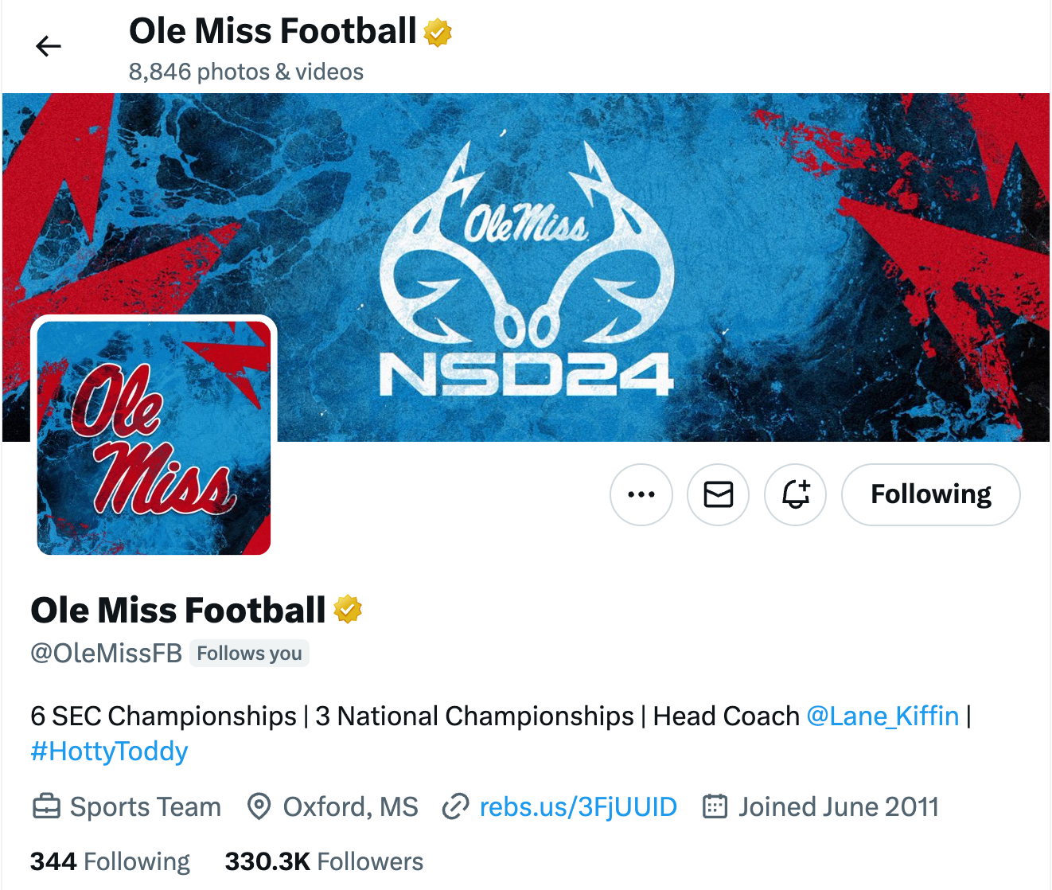Click the @OleMissFB handle text
The height and width of the screenshot is (890, 1052).
click(107, 654)
